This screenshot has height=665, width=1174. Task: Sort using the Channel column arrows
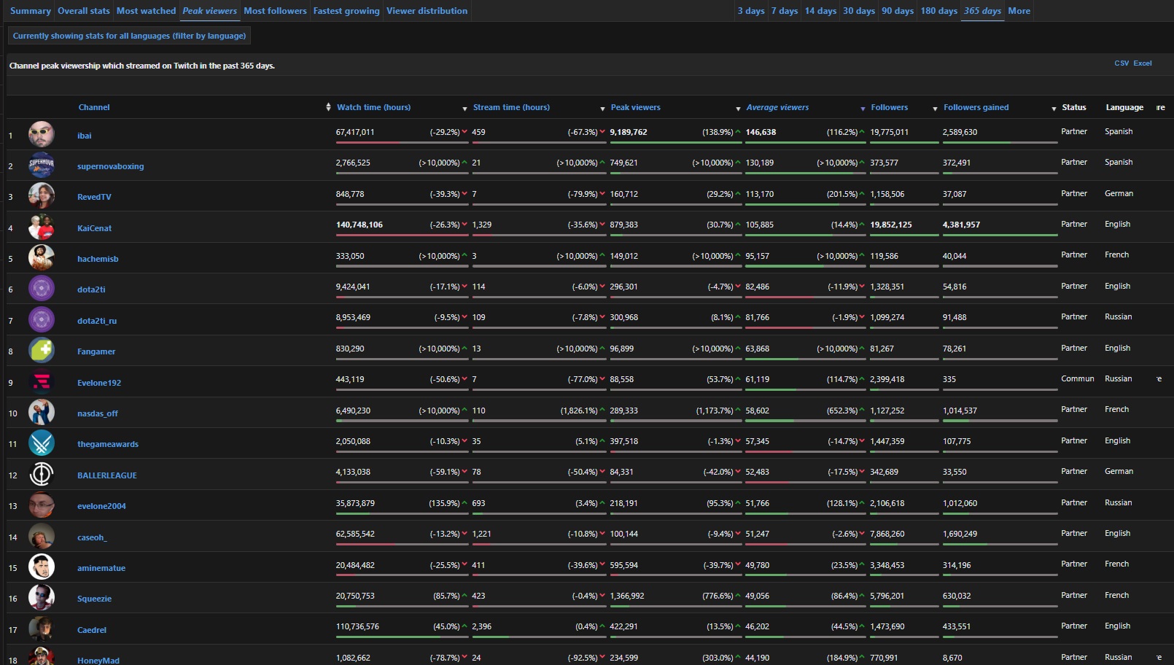coord(328,107)
